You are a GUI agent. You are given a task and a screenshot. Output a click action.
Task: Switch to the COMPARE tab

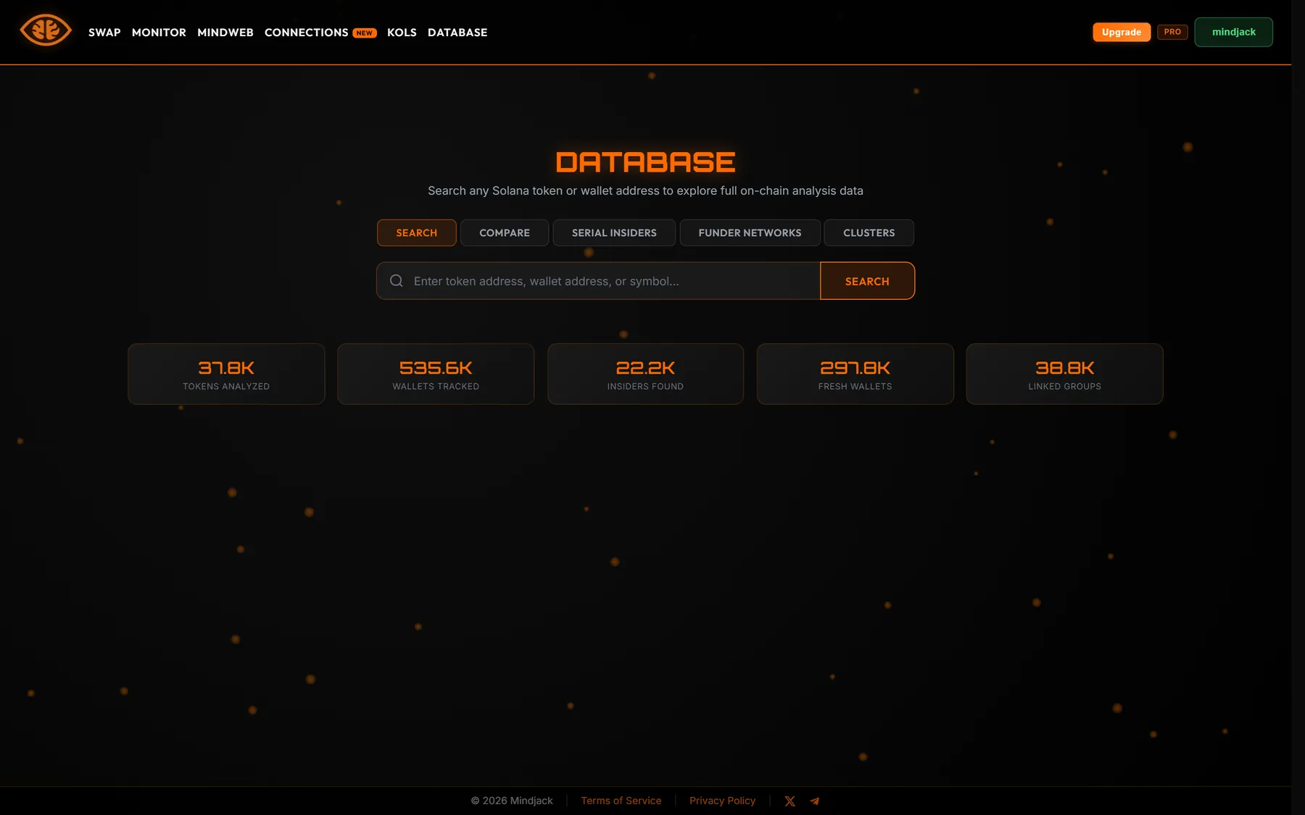tap(505, 233)
